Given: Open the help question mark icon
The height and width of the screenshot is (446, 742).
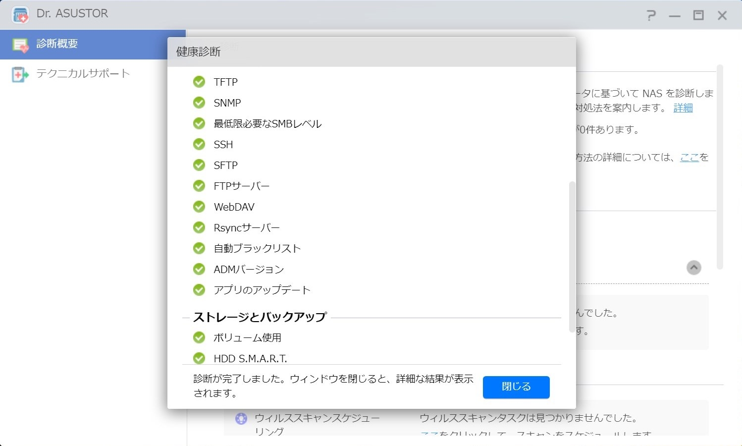Looking at the screenshot, I should [x=651, y=15].
